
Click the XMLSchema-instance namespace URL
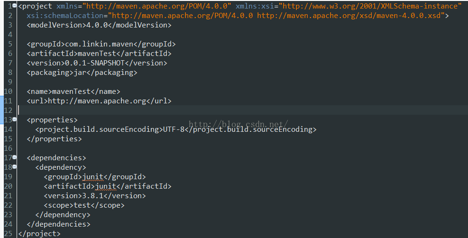pos(370,6)
